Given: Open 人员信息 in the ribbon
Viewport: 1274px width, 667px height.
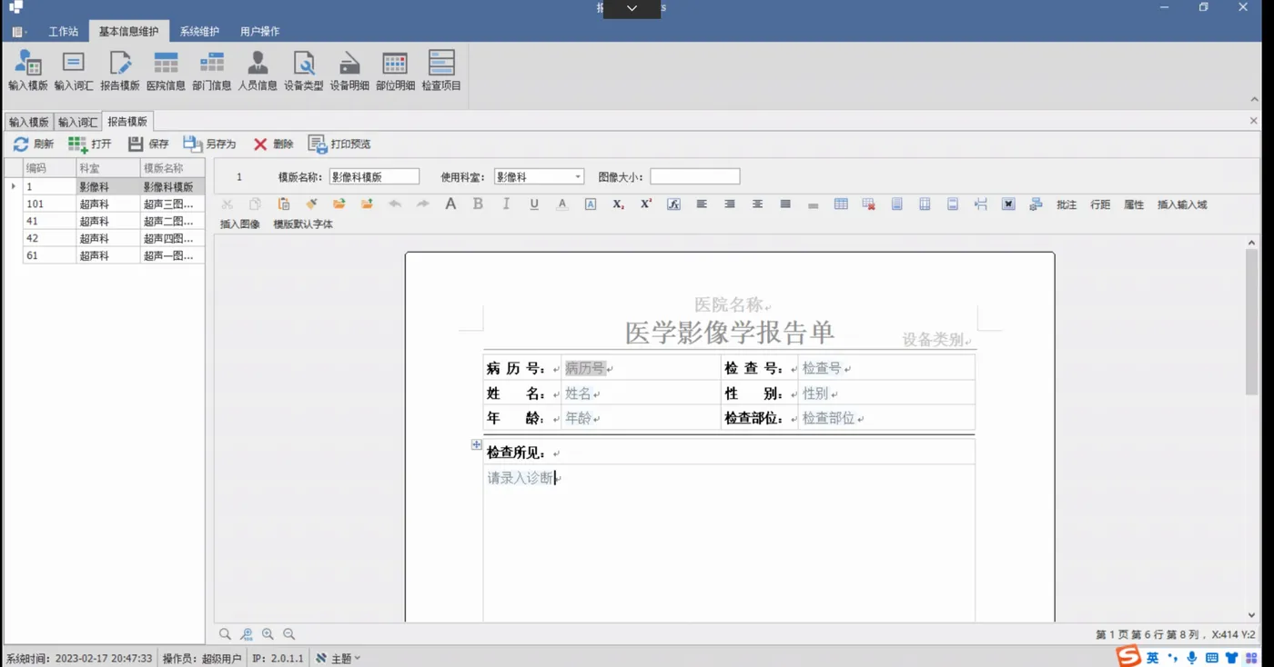Looking at the screenshot, I should point(258,71).
